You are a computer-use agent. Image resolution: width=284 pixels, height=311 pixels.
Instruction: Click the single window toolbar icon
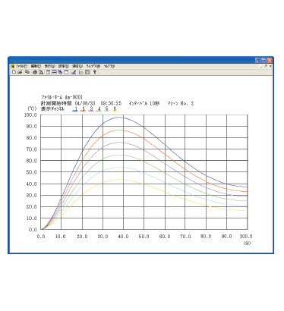tap(66, 72)
